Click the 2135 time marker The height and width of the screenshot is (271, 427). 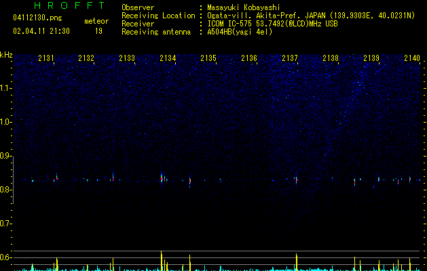[208, 58]
